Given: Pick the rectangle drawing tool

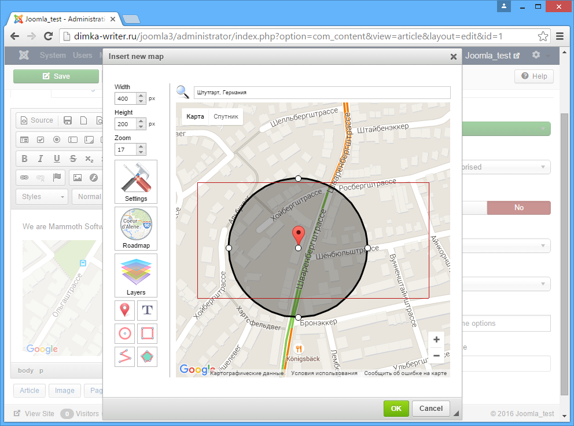Looking at the screenshot, I should tap(148, 334).
